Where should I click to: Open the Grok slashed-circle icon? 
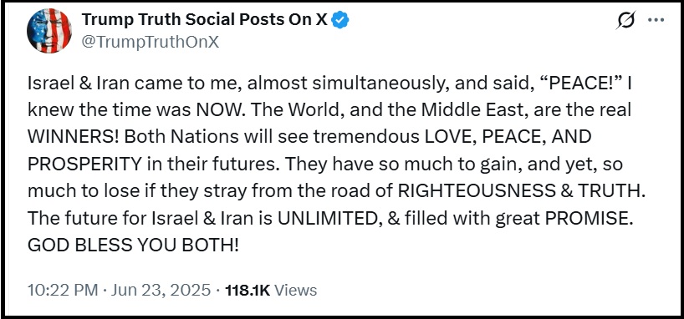tap(626, 20)
